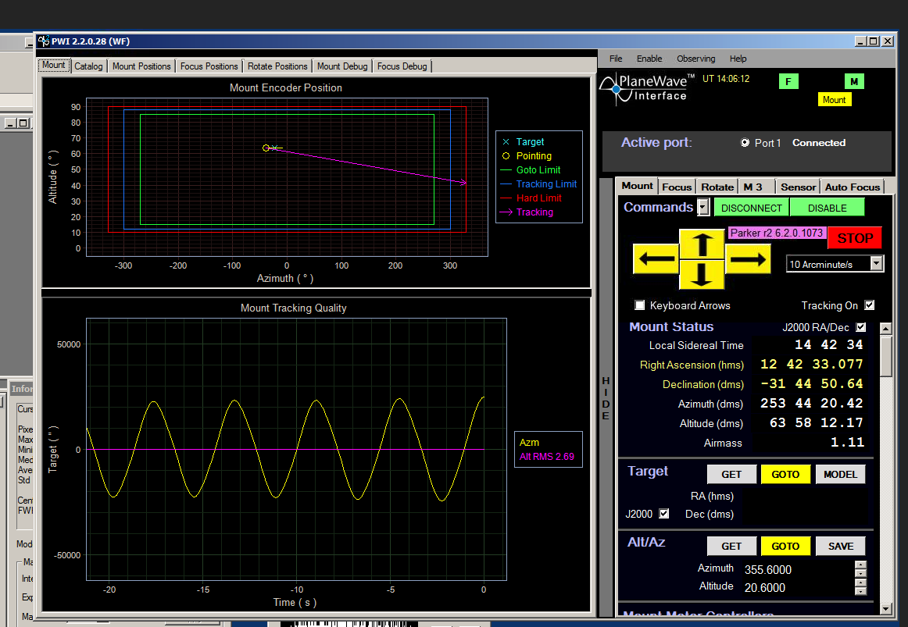Click the right arrow slew button
The width and height of the screenshot is (908, 627).
pyautogui.click(x=748, y=259)
